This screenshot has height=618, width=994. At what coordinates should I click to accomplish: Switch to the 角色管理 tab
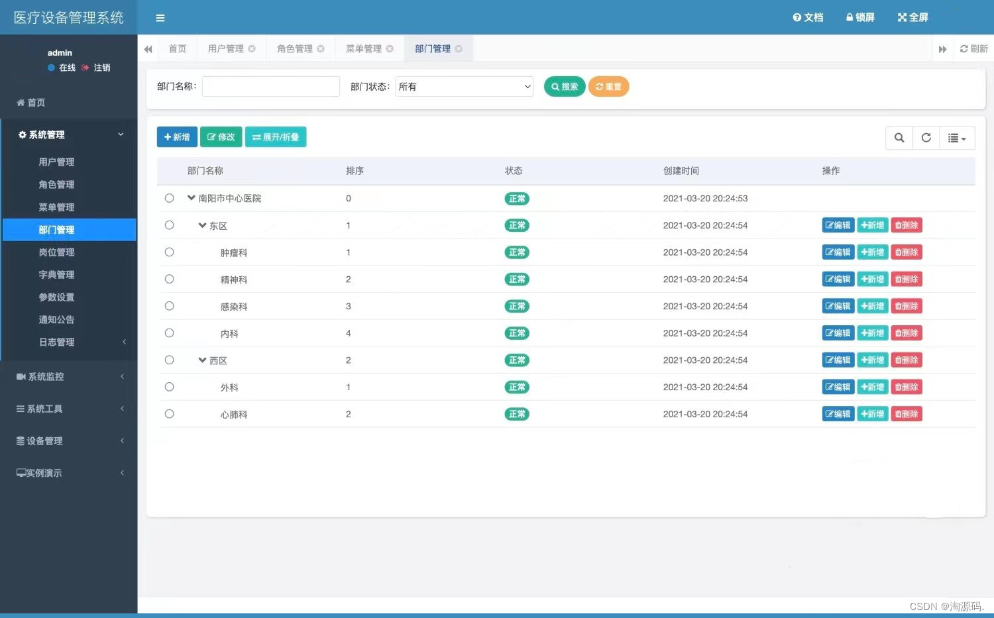click(295, 48)
